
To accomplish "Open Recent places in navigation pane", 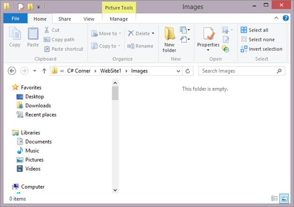I will [x=37, y=114].
